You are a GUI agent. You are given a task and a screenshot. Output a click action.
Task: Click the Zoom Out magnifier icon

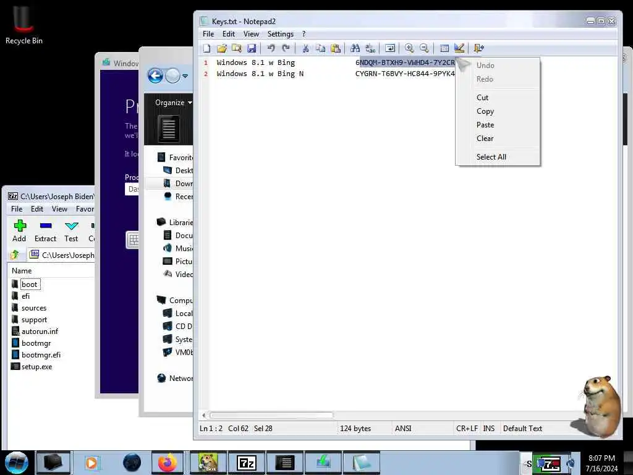(x=424, y=48)
